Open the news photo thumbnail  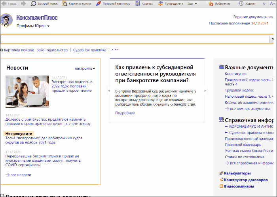click(27, 92)
